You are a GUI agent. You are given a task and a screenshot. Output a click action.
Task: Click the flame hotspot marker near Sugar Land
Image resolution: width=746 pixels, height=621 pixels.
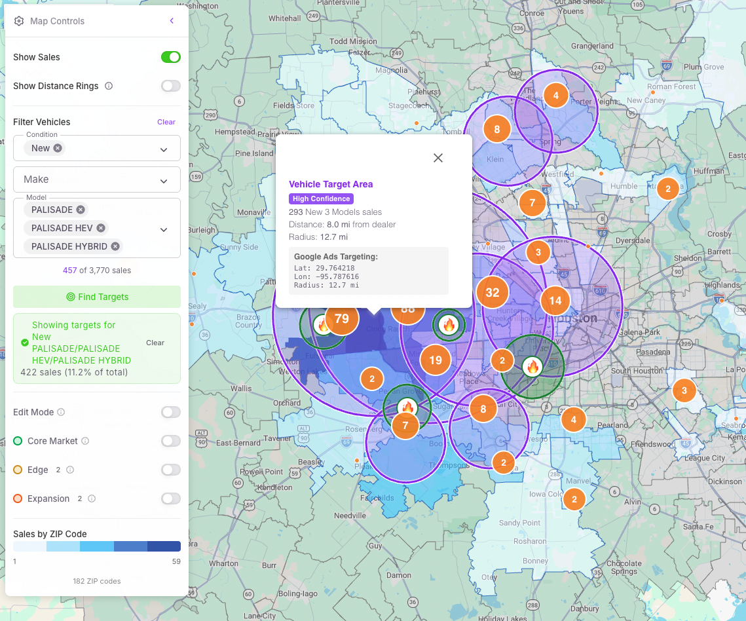click(409, 407)
